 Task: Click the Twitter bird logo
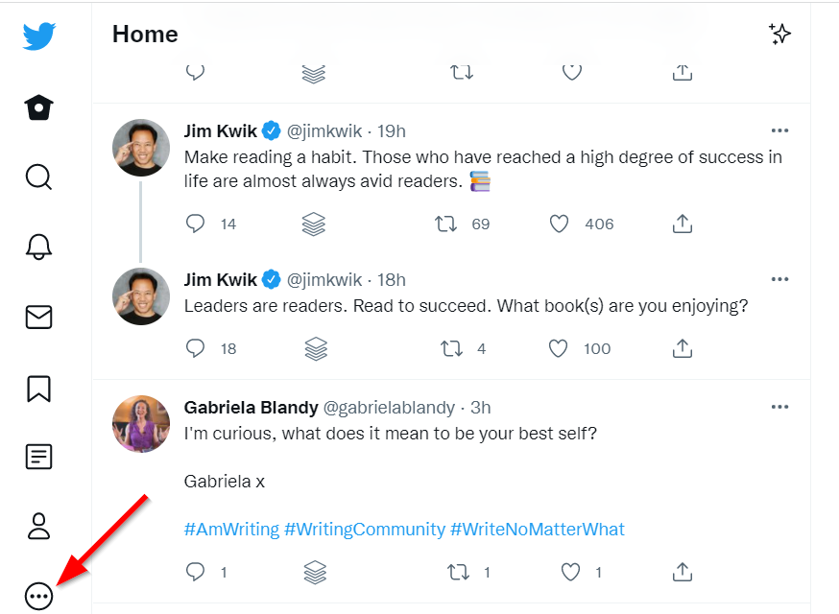[39, 36]
